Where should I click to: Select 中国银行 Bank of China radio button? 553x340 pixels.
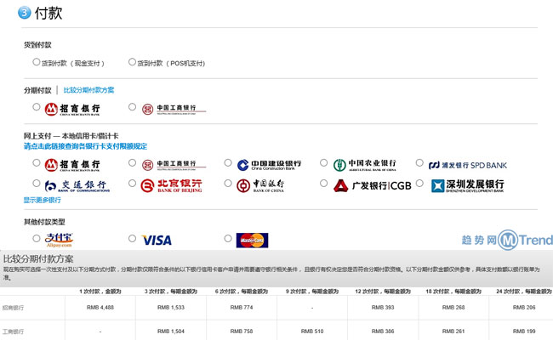(228, 184)
